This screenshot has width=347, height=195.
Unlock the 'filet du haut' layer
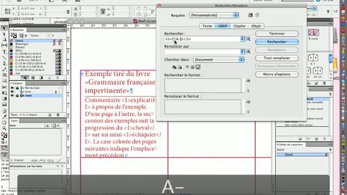pyautogui.click(x=17, y=88)
